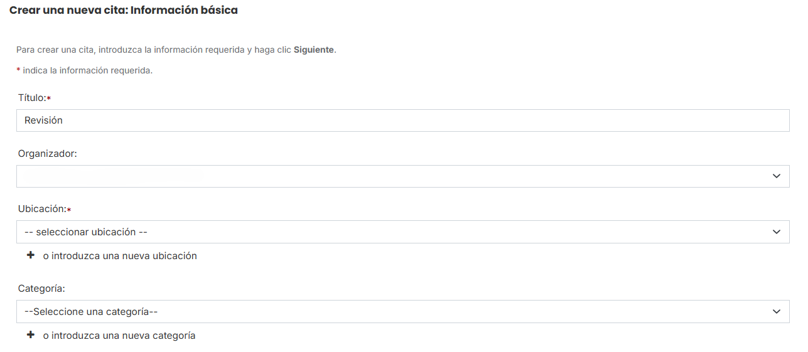Click the 'Título:' field label
The width and height of the screenshot is (808, 352).
click(32, 98)
